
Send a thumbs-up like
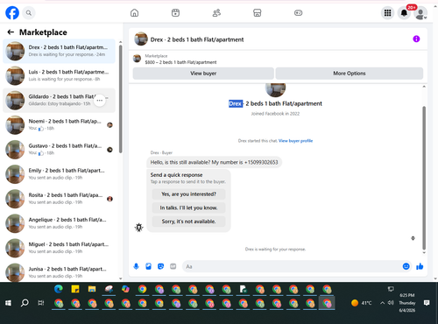[x=420, y=266]
